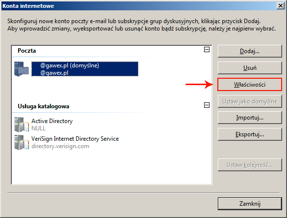This screenshot has height=218, width=287.
Task: Click Ustaw kolejność... button
Action: pos(250,165)
